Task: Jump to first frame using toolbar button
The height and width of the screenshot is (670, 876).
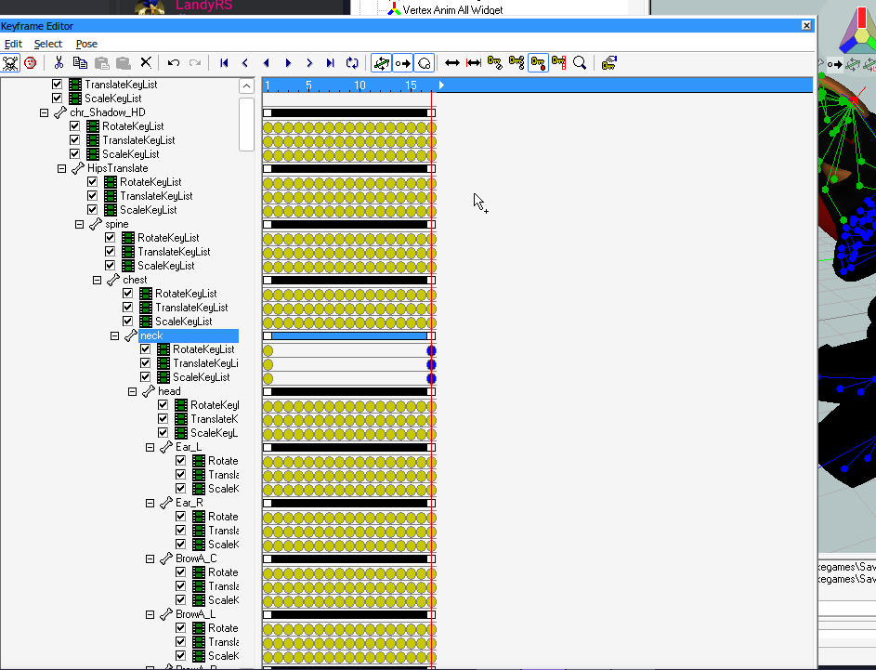Action: point(224,63)
